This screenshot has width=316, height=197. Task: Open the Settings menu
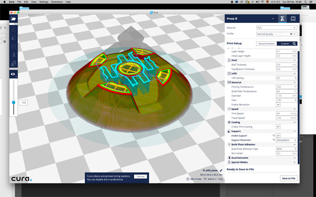(44, 2)
